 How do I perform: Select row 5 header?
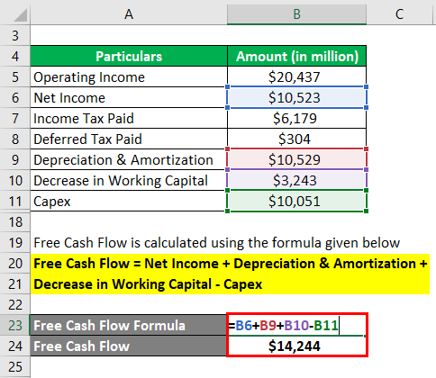15,76
